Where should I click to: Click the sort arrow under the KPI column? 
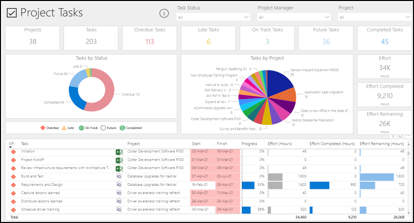[x=11, y=147]
